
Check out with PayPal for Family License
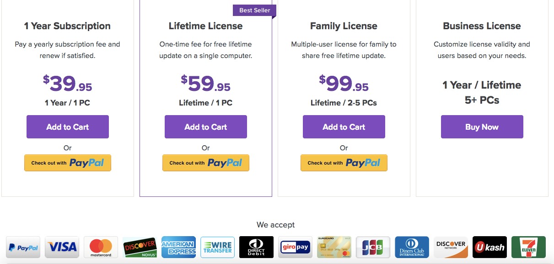(344, 163)
